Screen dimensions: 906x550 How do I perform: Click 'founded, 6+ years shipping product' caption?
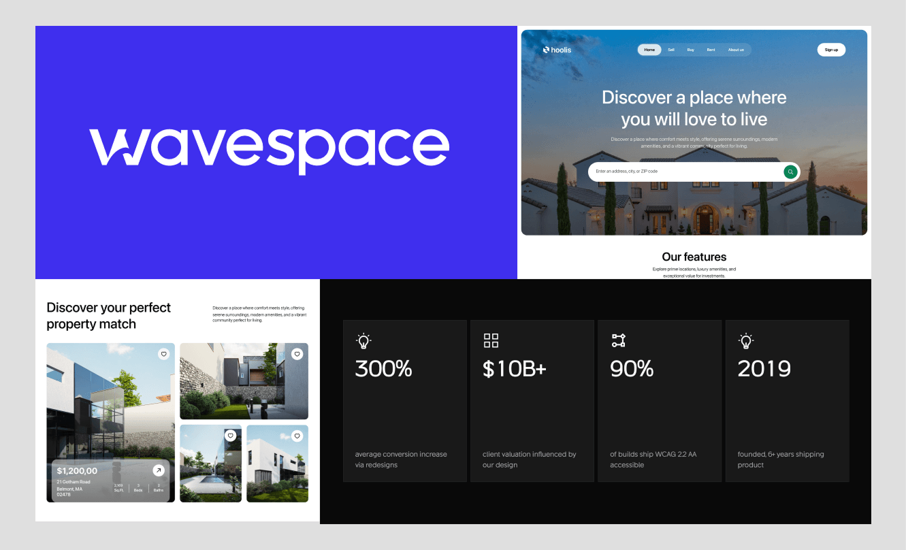click(781, 459)
